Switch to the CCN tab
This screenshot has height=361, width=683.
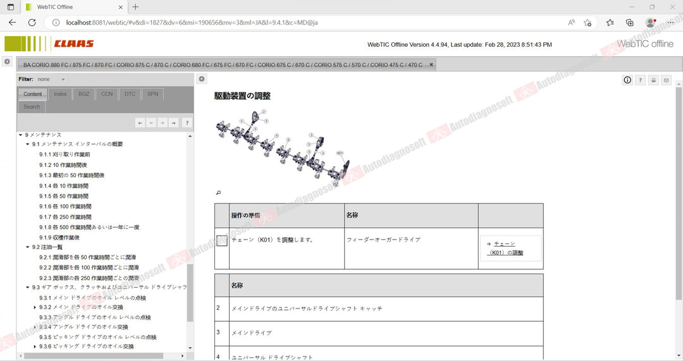click(x=107, y=94)
